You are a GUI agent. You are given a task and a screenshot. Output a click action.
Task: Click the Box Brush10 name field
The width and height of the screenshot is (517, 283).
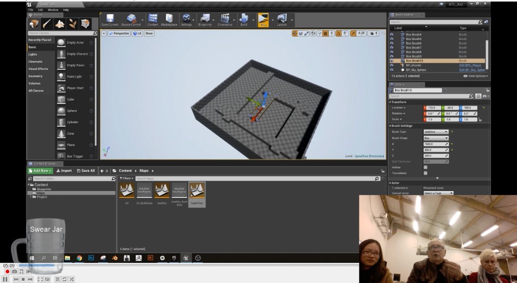(x=417, y=90)
